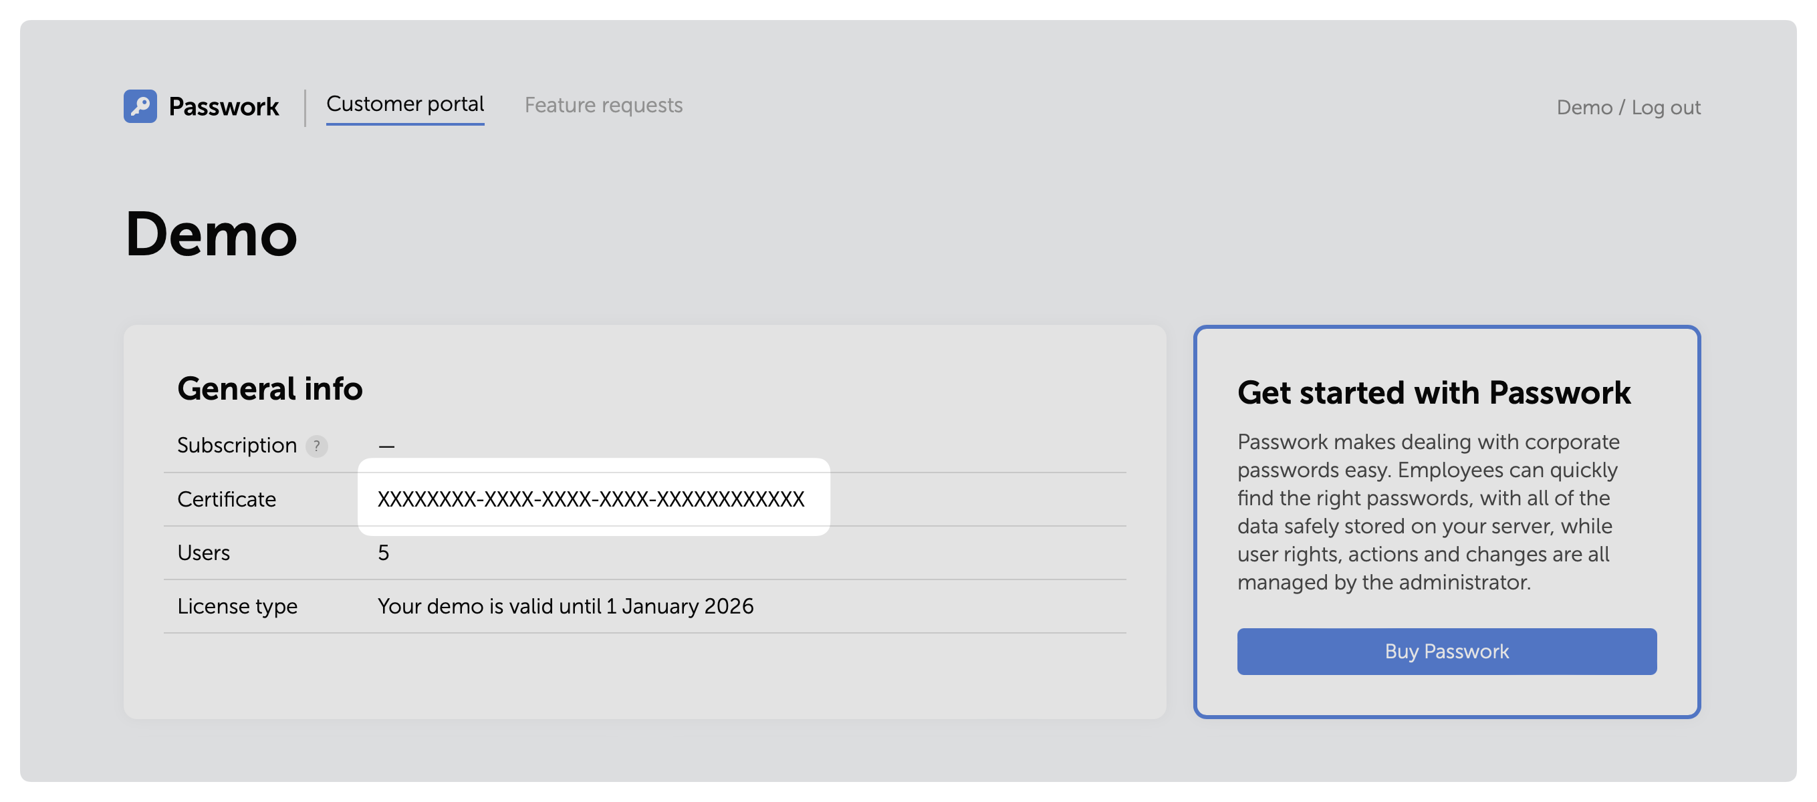Click the Passwork brand name

222,106
